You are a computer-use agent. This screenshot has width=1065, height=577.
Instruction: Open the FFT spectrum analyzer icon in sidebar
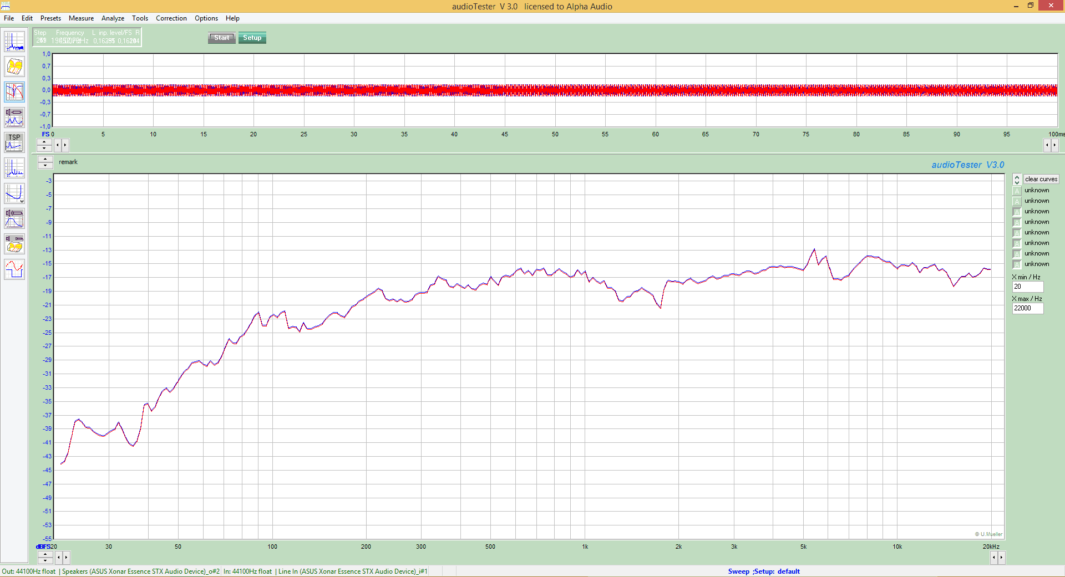pyautogui.click(x=14, y=42)
